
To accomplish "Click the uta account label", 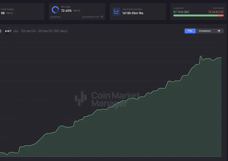I will [16, 31].
